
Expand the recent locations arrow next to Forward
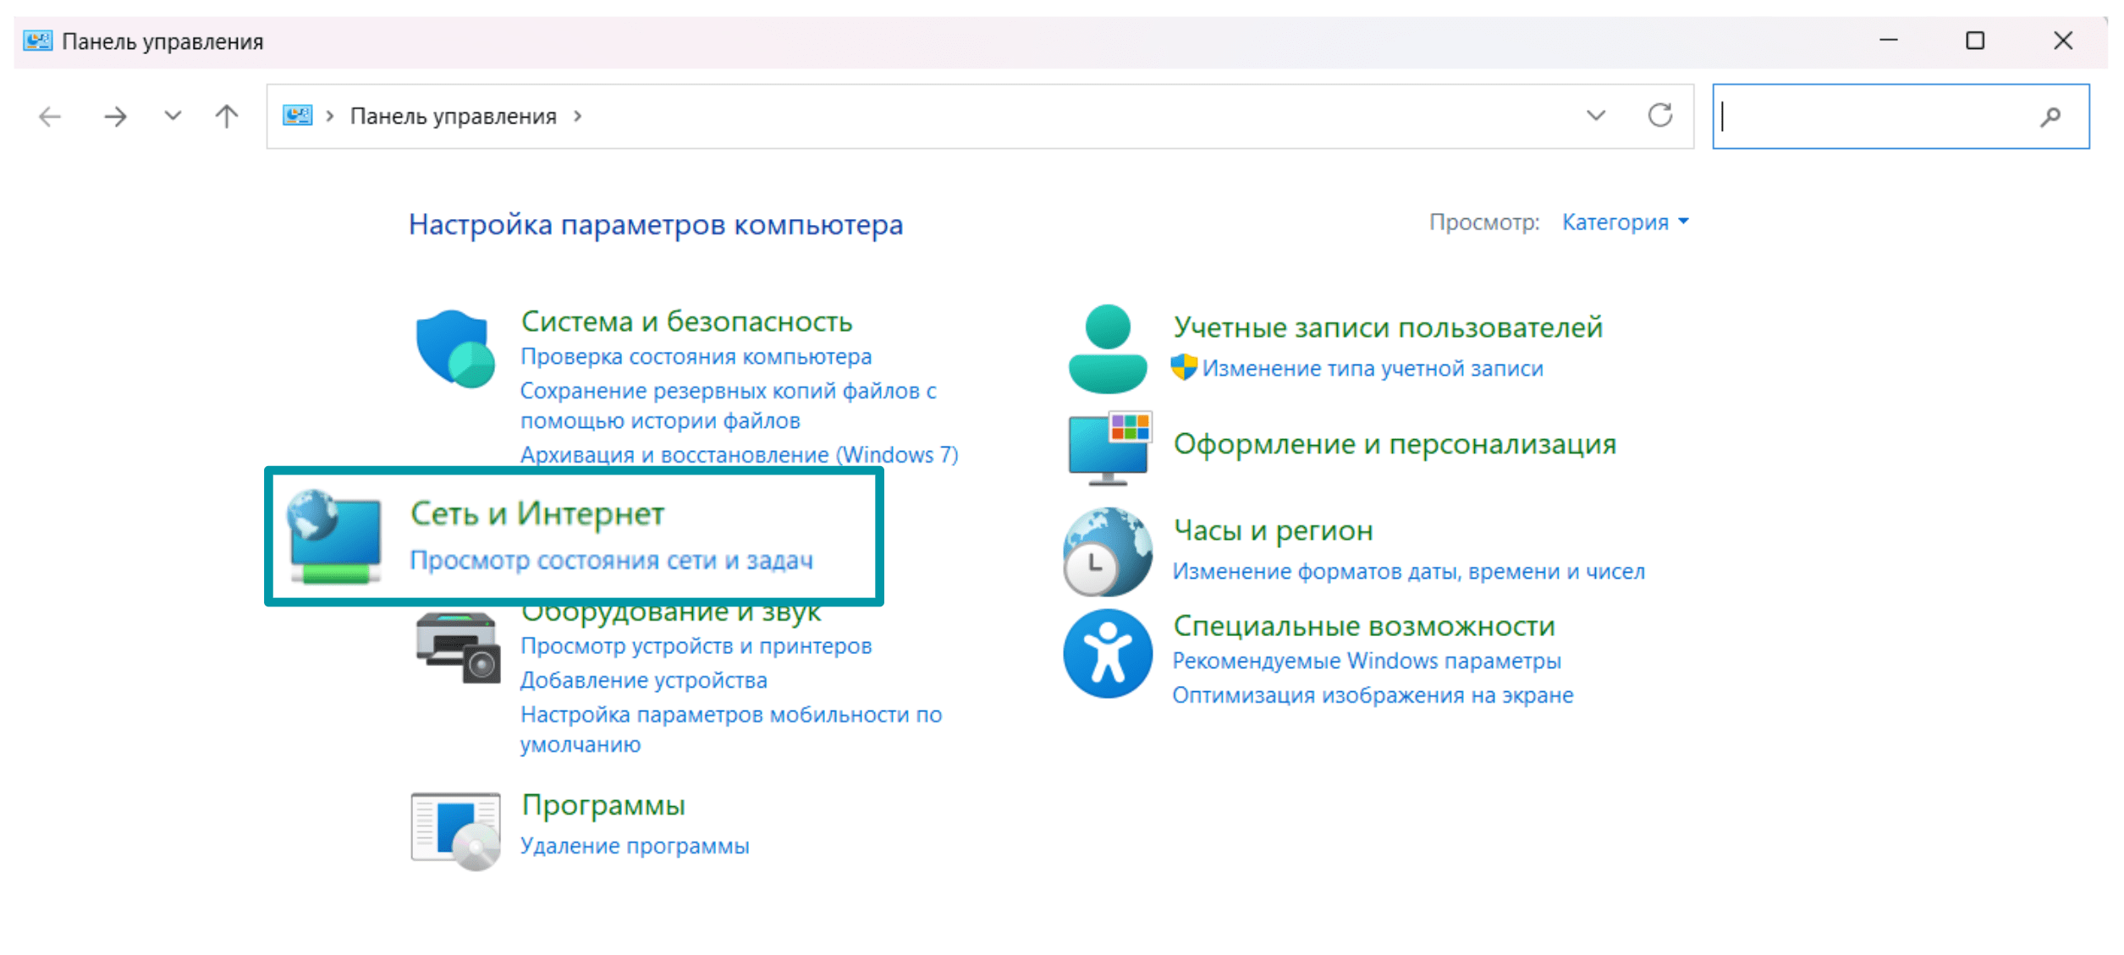click(x=172, y=116)
